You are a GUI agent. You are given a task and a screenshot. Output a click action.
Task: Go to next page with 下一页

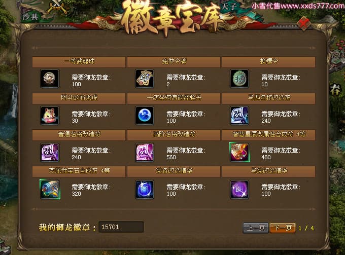[283, 228]
